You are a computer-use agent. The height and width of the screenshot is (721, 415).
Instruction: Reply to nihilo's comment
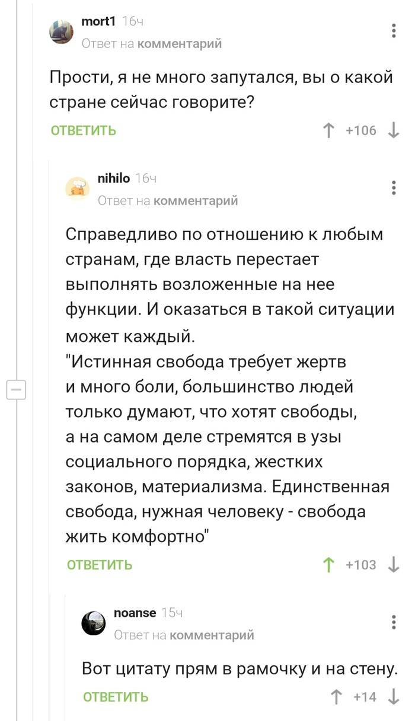[100, 565]
